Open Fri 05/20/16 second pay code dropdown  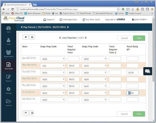coord(94,93)
